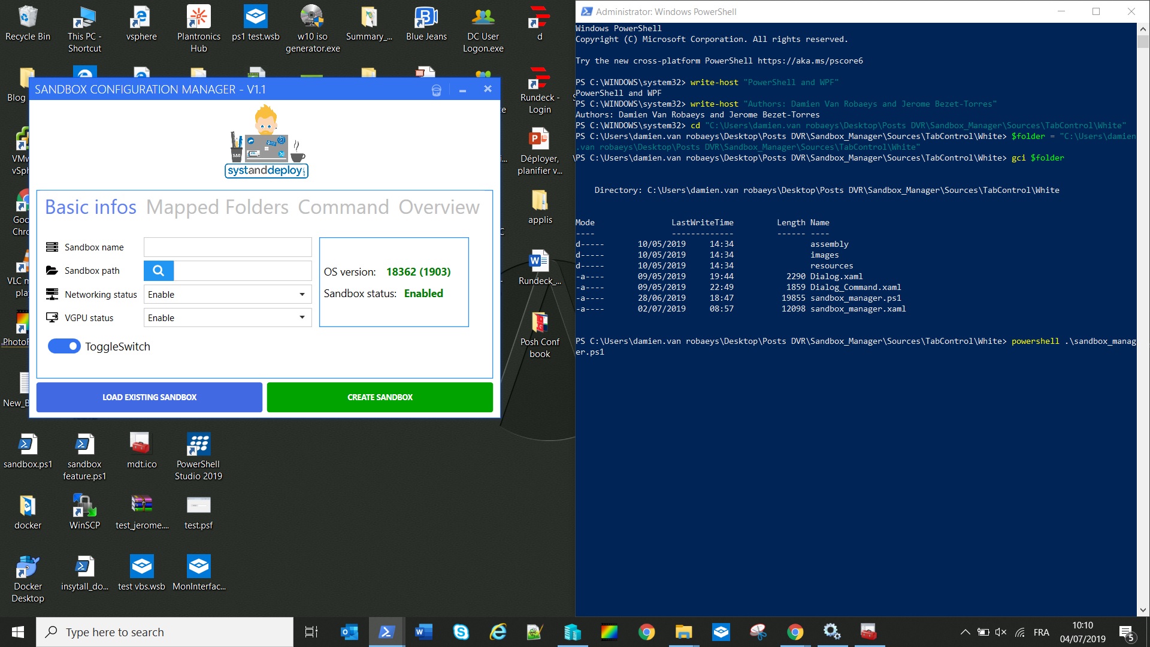1150x647 pixels.
Task: Turn off the ToggleSwitch
Action: tap(64, 346)
